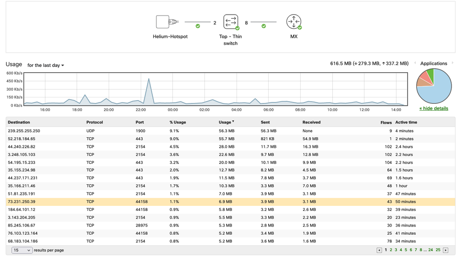458x258 pixels.
Task: Go to page 3 of results
Action: [396, 250]
